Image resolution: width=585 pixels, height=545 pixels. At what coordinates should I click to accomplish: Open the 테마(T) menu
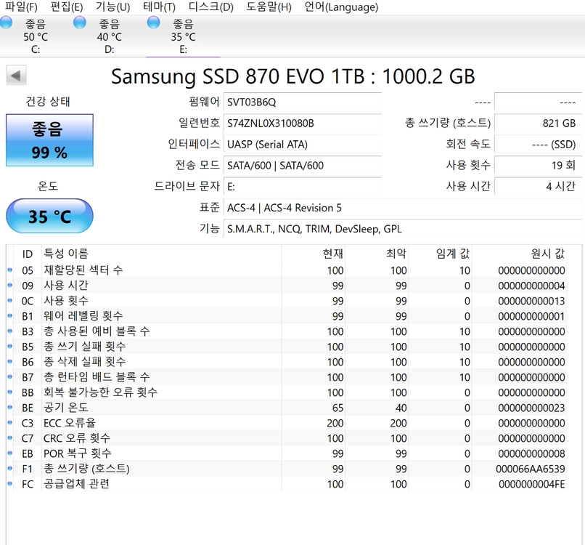click(159, 7)
